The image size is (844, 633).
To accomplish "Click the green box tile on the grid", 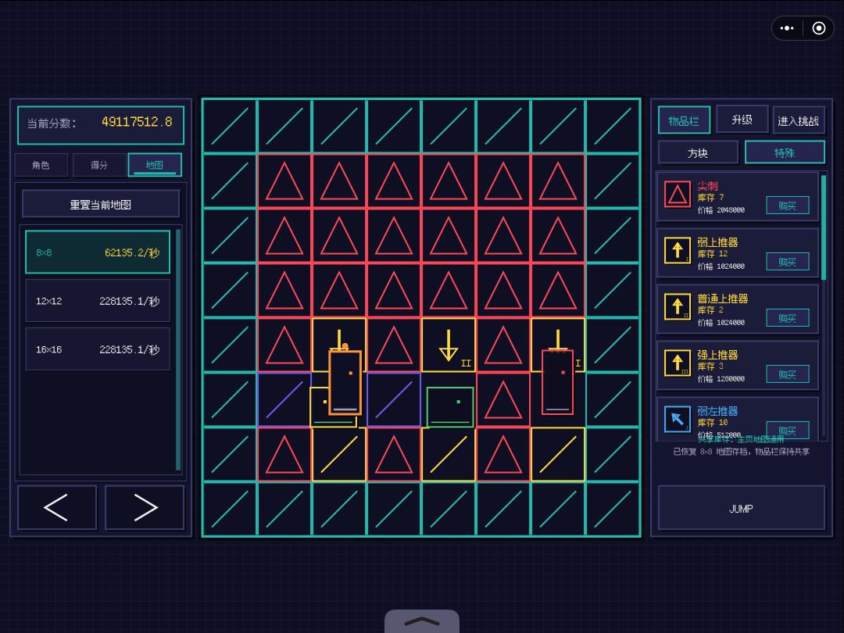I will [x=450, y=407].
